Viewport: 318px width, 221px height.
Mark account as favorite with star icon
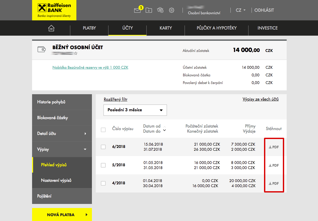coord(76,53)
